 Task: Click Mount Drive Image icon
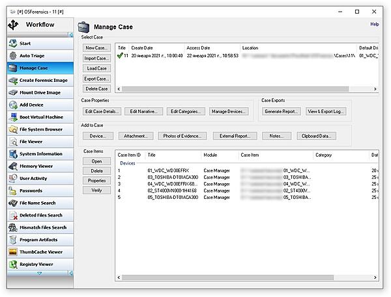[x=13, y=92]
